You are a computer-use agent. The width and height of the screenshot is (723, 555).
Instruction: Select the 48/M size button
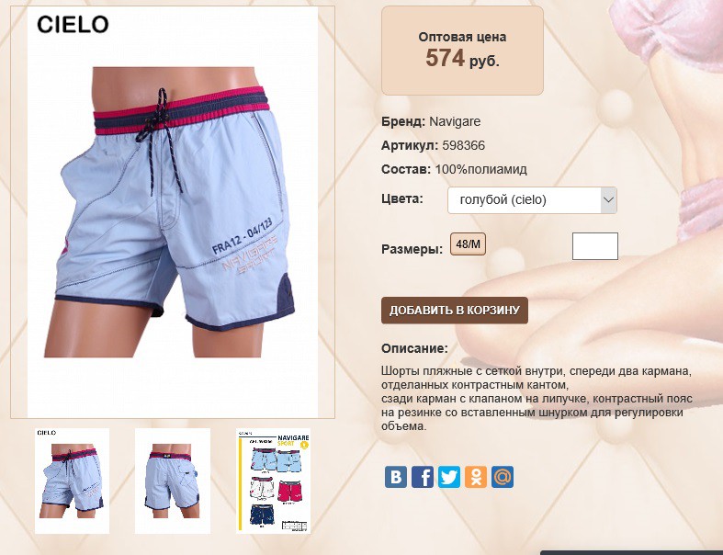coord(468,244)
